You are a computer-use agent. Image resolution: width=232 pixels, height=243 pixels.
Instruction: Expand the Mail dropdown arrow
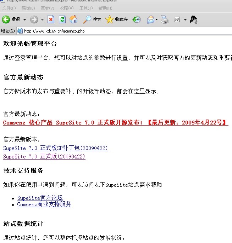point(157,20)
